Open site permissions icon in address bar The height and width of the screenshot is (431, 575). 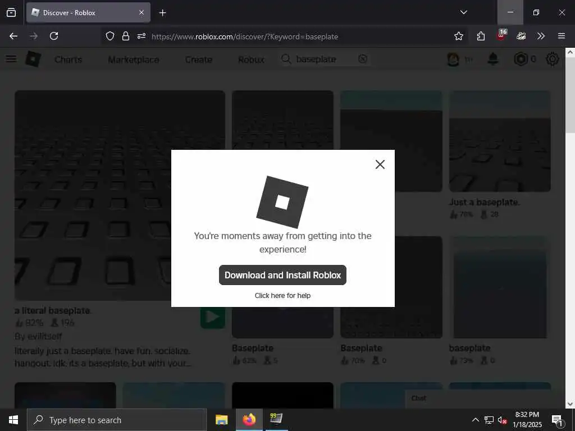tap(142, 36)
